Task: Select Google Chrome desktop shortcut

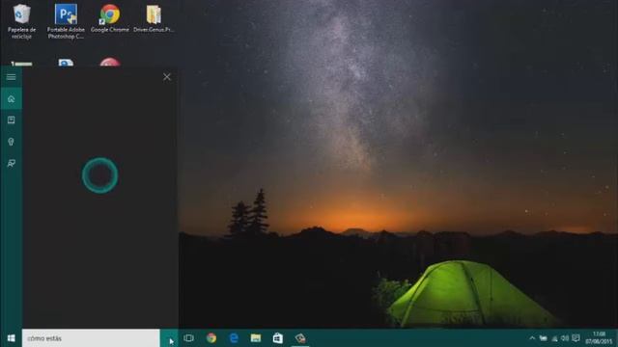Action: (x=109, y=18)
